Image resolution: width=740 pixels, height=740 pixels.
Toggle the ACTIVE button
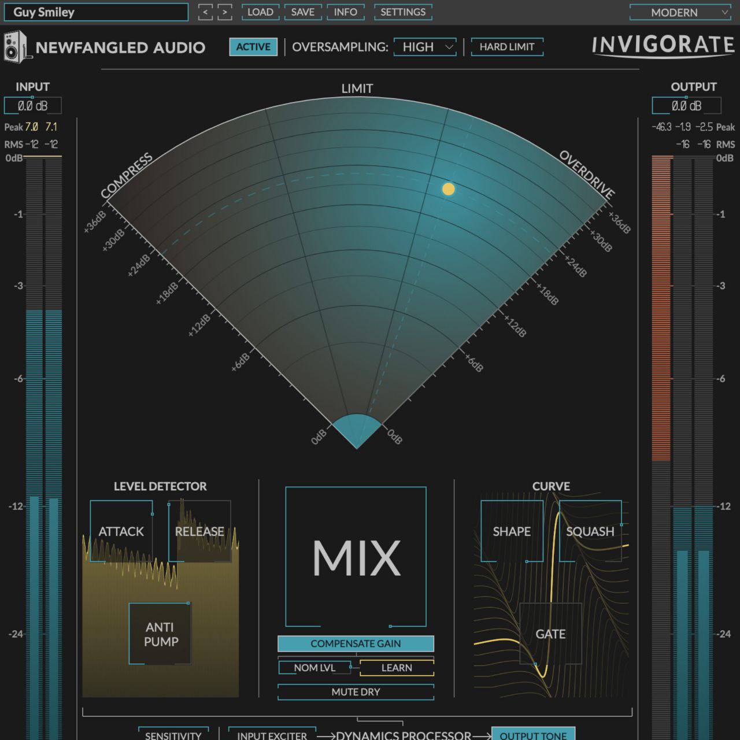(253, 47)
